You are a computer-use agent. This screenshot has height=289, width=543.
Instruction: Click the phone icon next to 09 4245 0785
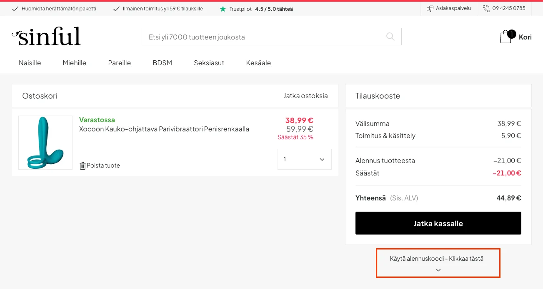486,8
